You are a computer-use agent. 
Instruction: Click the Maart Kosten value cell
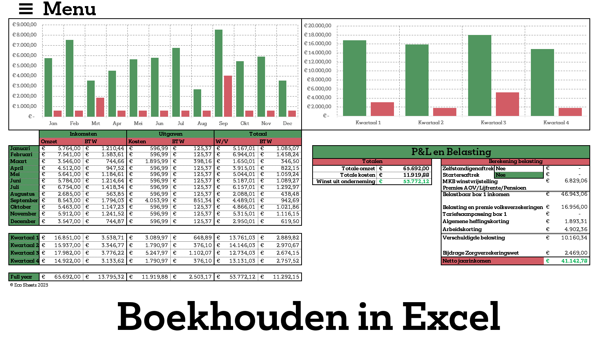149,162
